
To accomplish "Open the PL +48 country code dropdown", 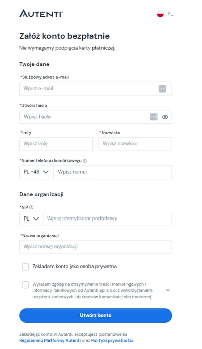I will pyautogui.click(x=36, y=172).
